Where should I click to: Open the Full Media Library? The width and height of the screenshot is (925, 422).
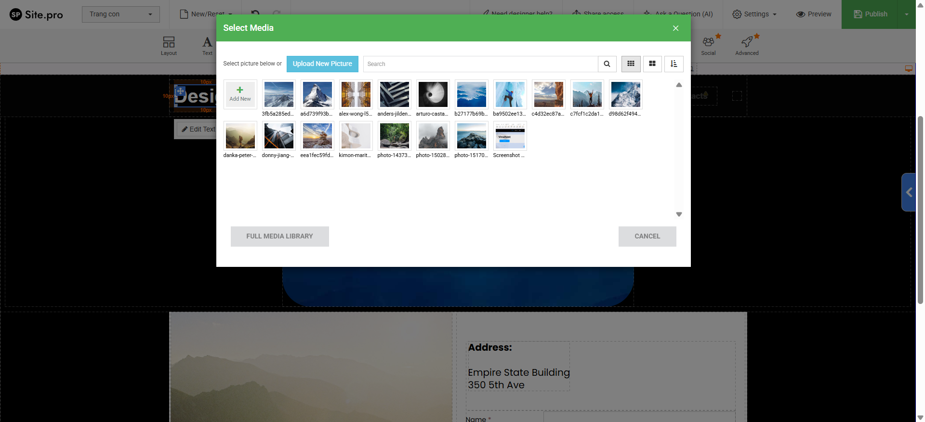[279, 237]
